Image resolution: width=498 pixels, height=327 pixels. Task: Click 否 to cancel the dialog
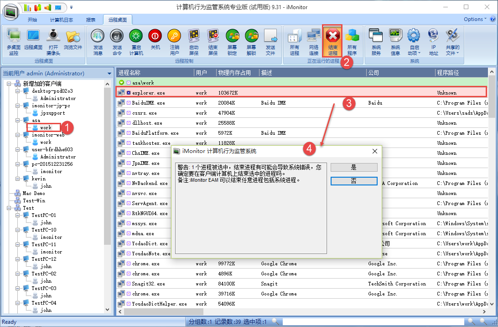coord(353,181)
